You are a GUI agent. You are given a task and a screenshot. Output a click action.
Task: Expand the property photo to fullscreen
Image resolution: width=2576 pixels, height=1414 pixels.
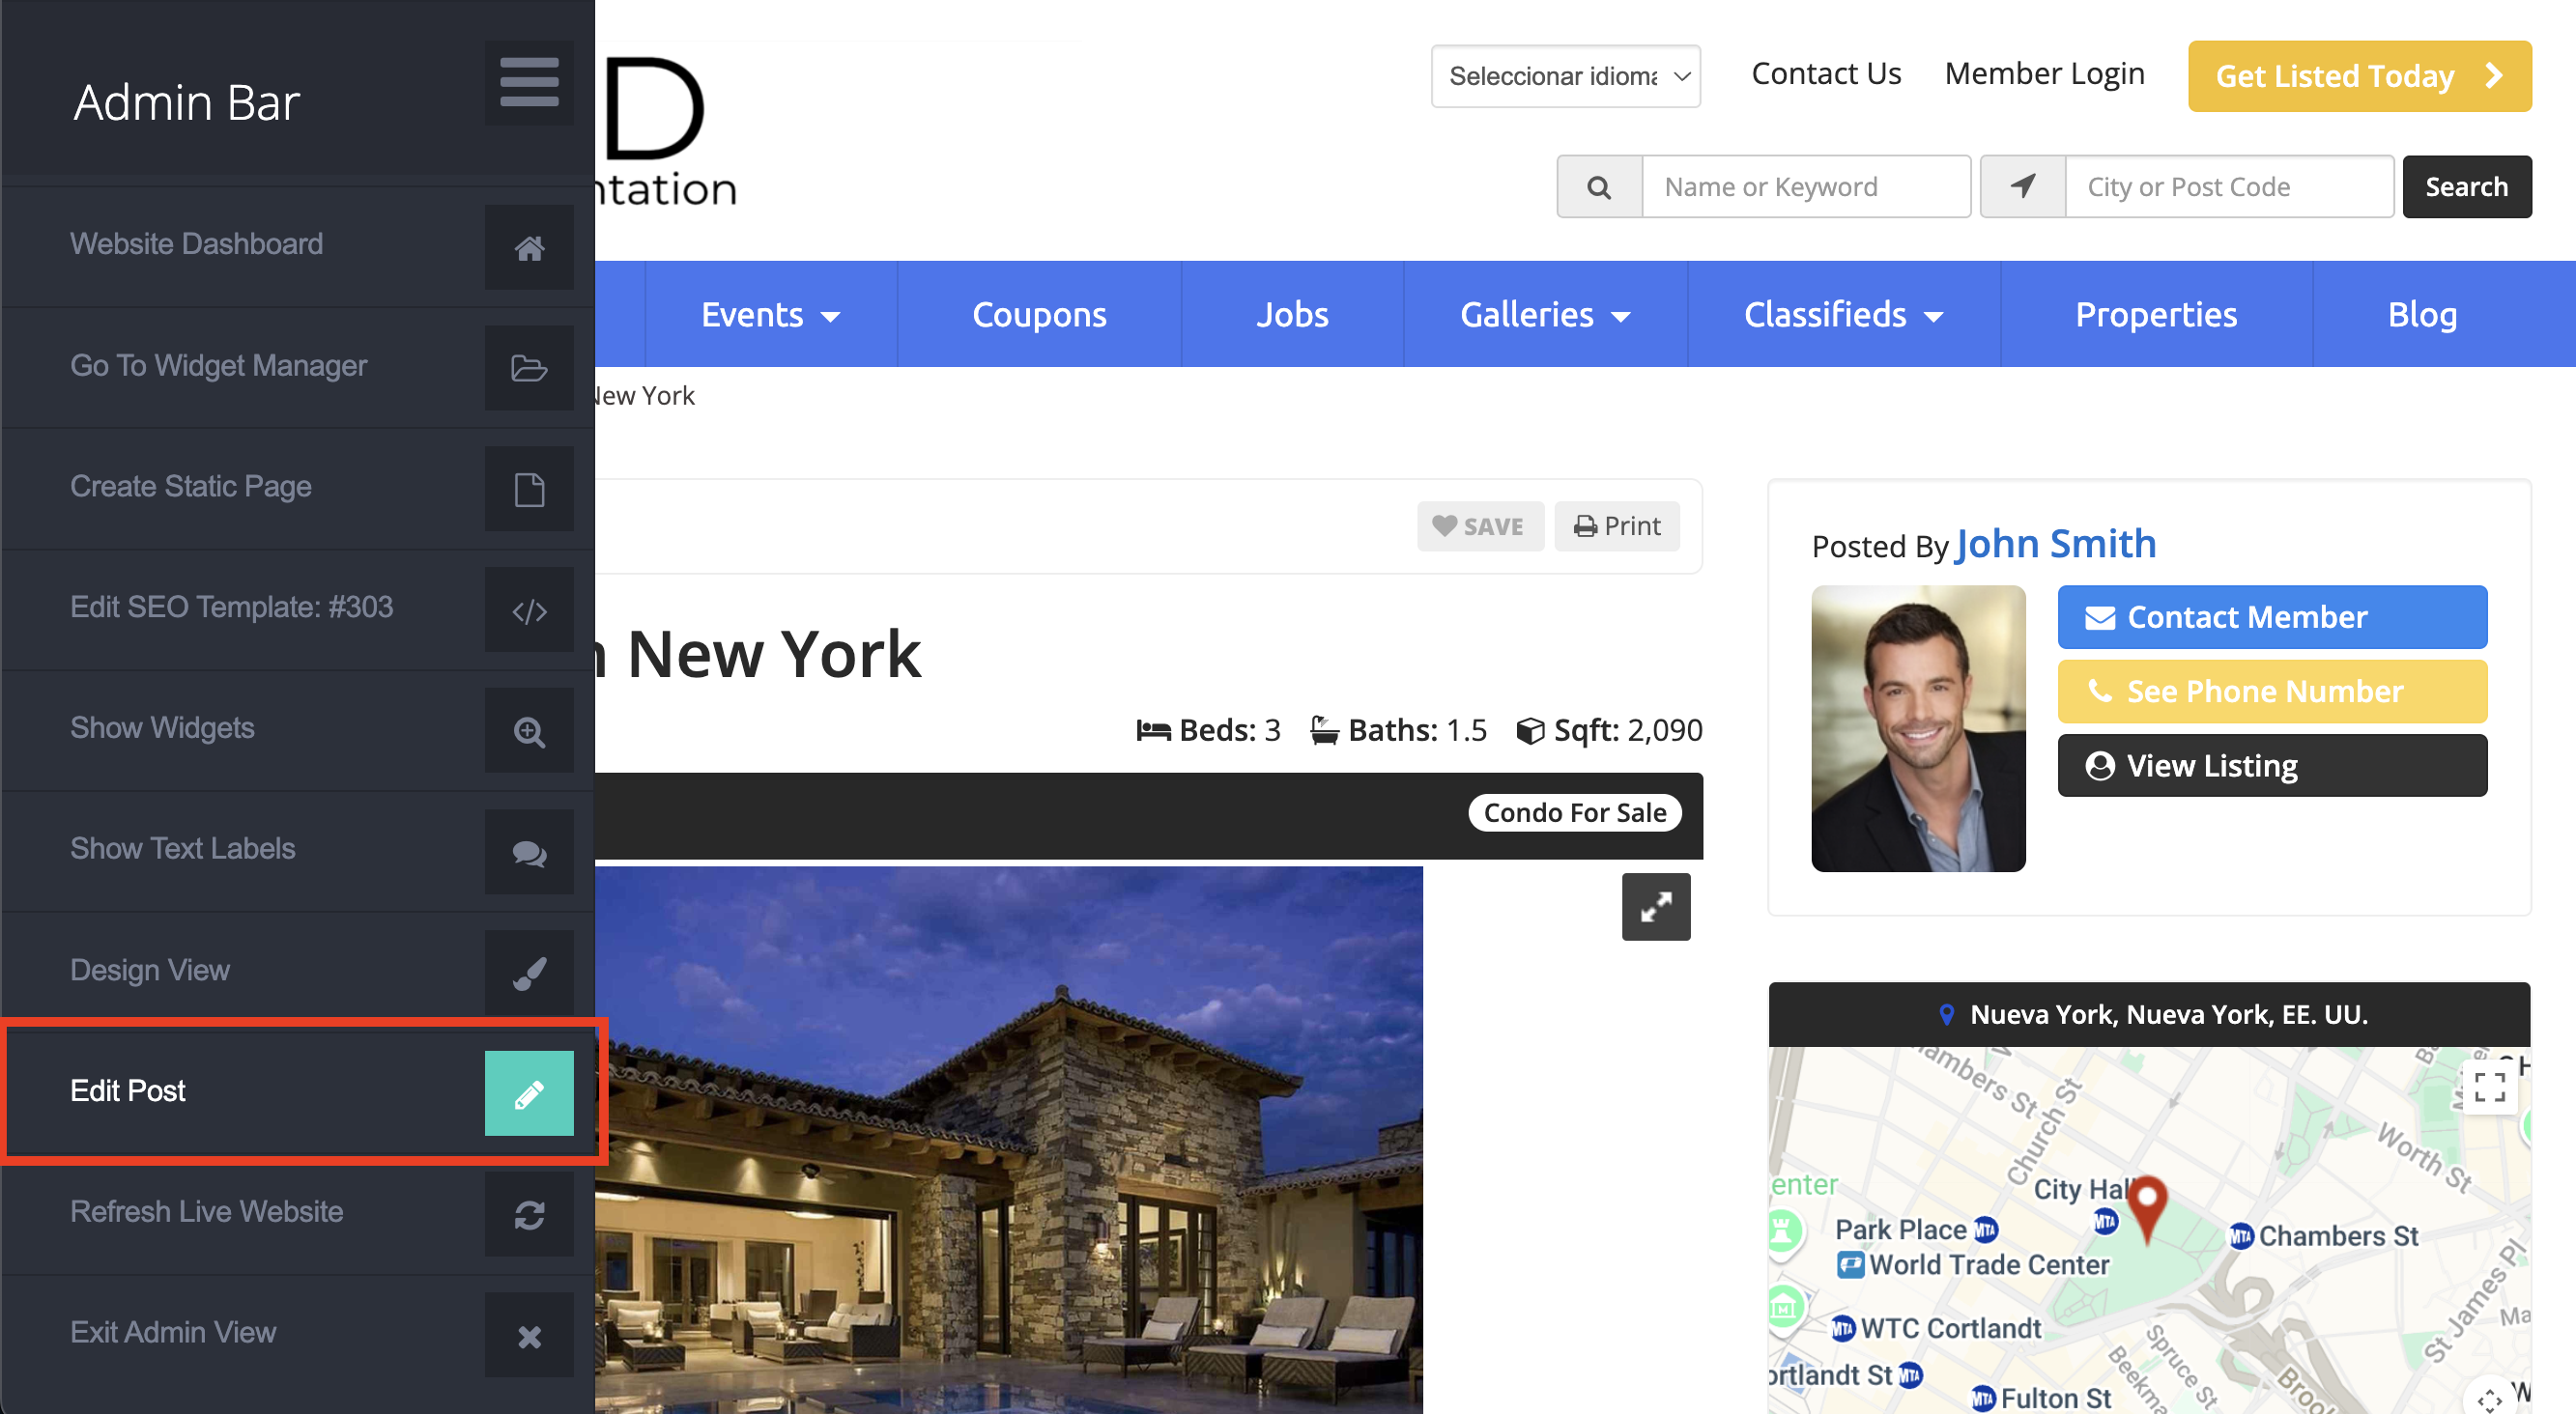pyautogui.click(x=1655, y=906)
